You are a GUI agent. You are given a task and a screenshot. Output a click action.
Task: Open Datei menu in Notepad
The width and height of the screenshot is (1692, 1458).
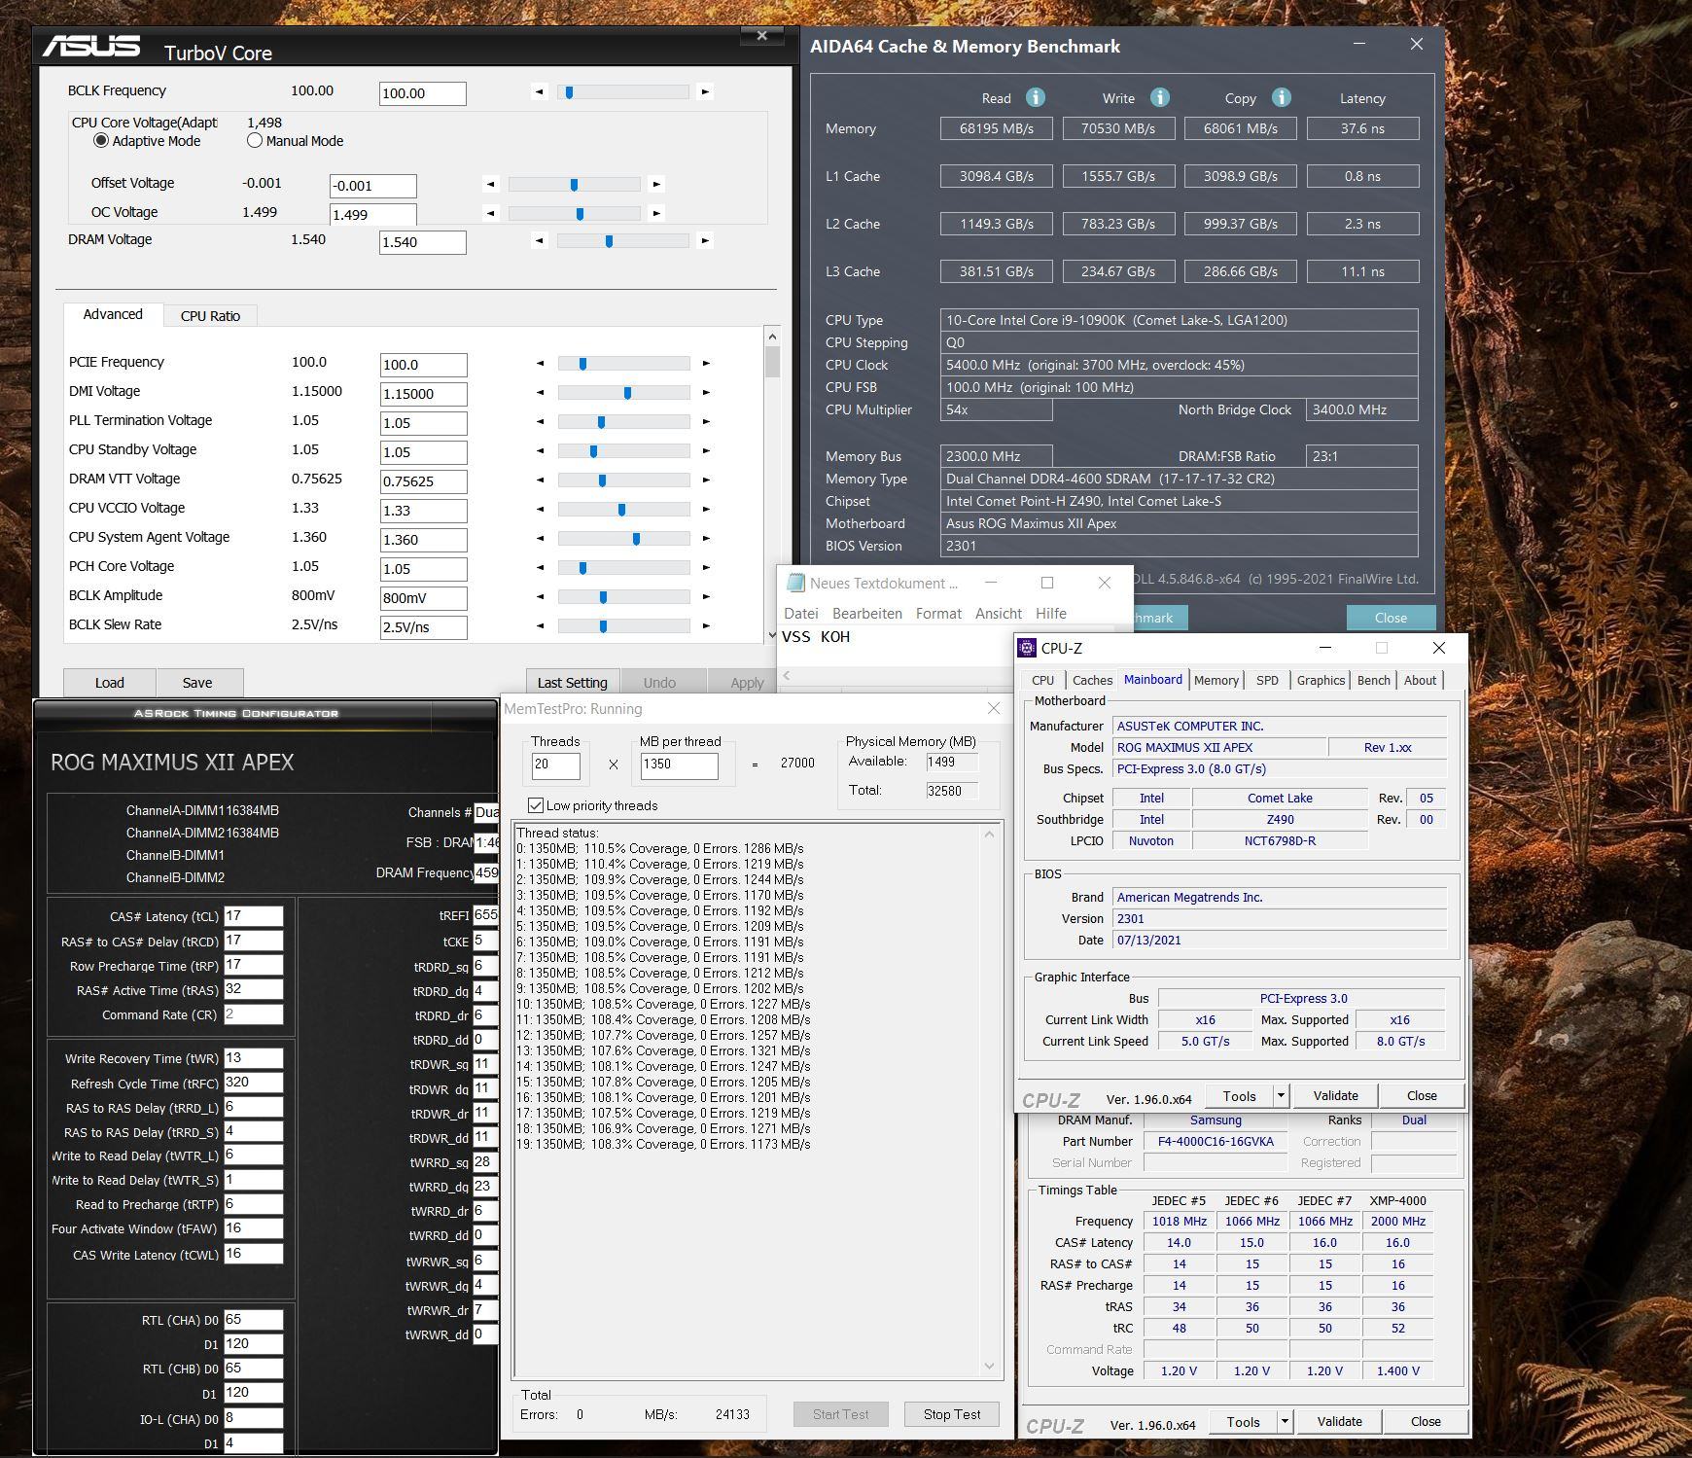click(801, 614)
